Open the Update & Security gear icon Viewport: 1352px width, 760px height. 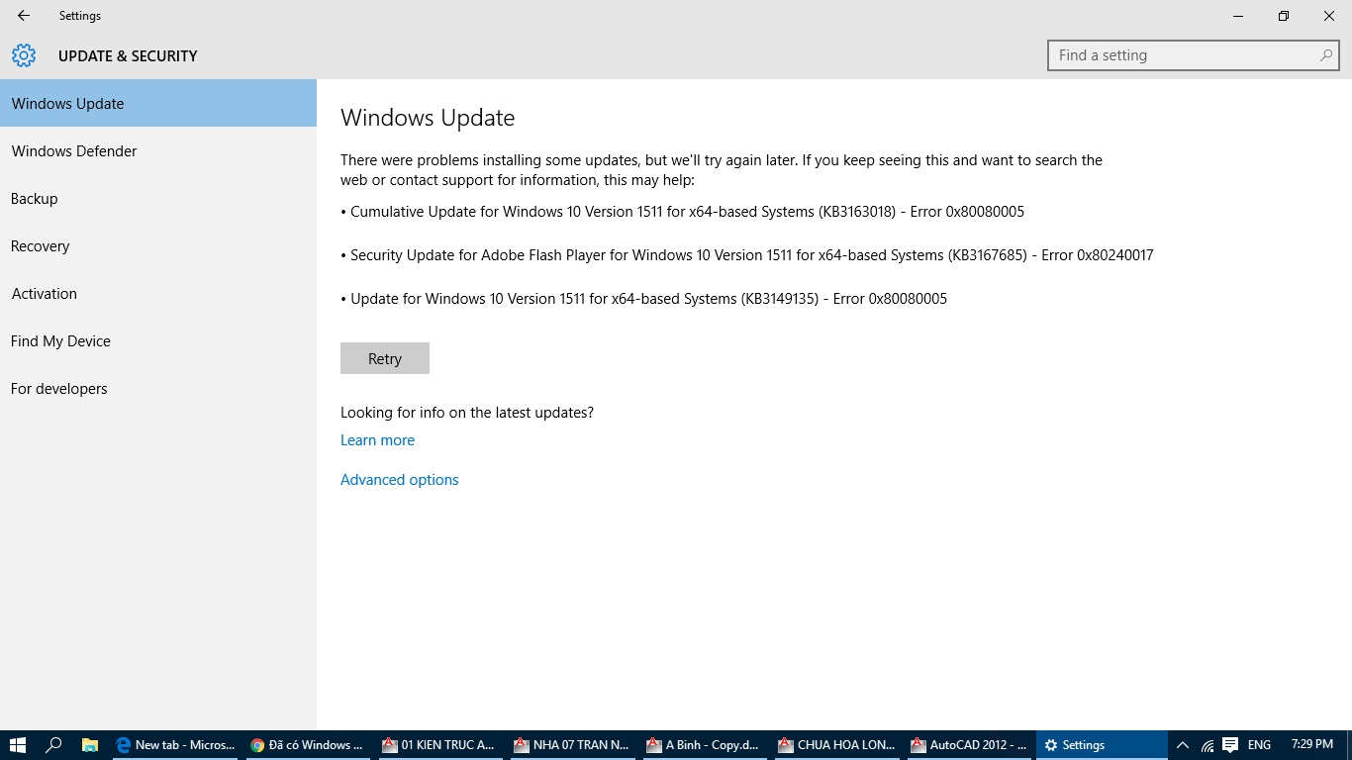[x=24, y=55]
